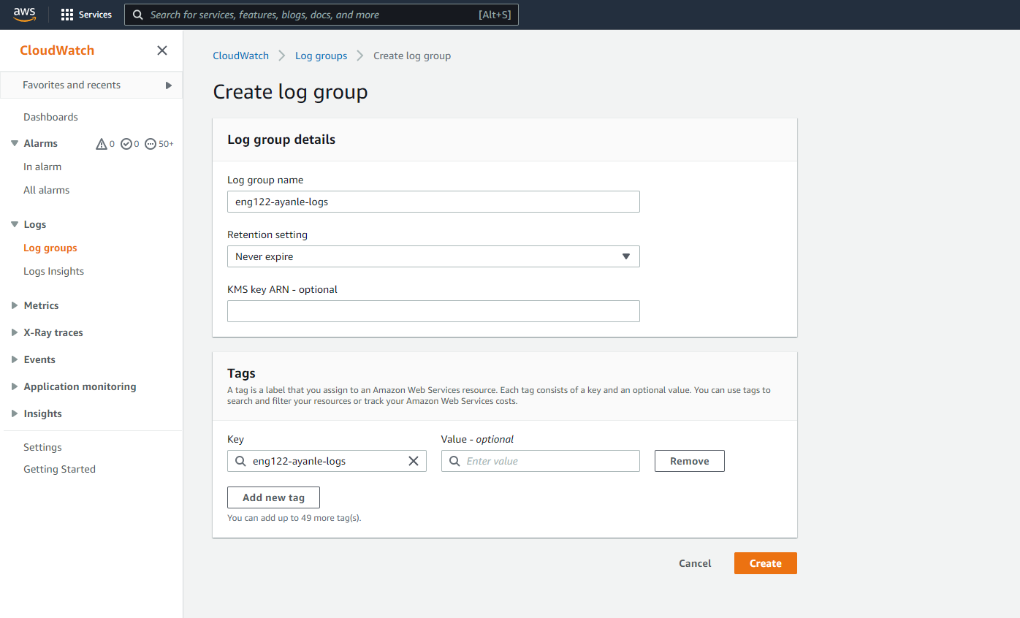Viewport: 1020px width, 618px height.
Task: Open All alarms page
Action: point(47,190)
